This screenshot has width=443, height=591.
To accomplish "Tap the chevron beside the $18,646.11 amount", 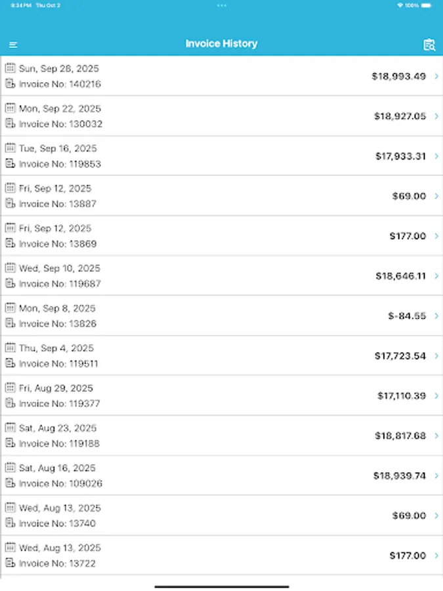I will pos(436,276).
